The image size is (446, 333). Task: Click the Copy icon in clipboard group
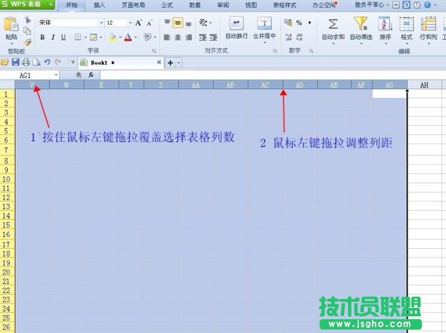pos(27,31)
